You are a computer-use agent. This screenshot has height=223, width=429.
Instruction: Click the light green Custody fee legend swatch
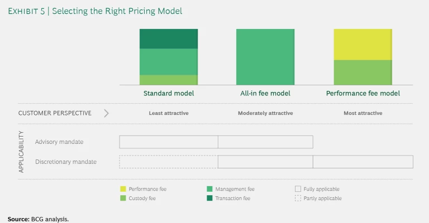click(x=123, y=198)
